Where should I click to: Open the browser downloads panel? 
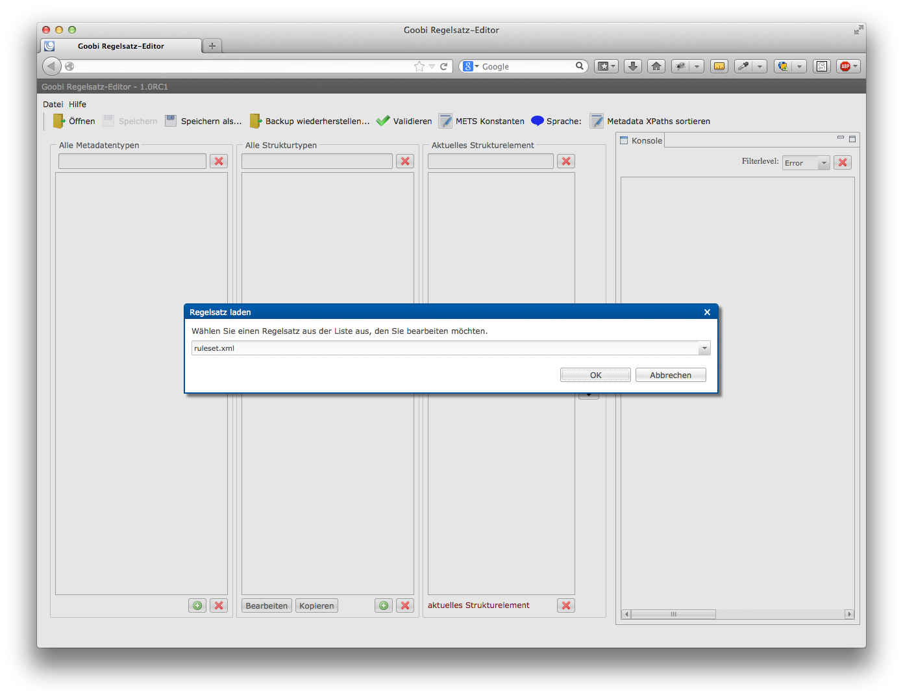tap(633, 66)
